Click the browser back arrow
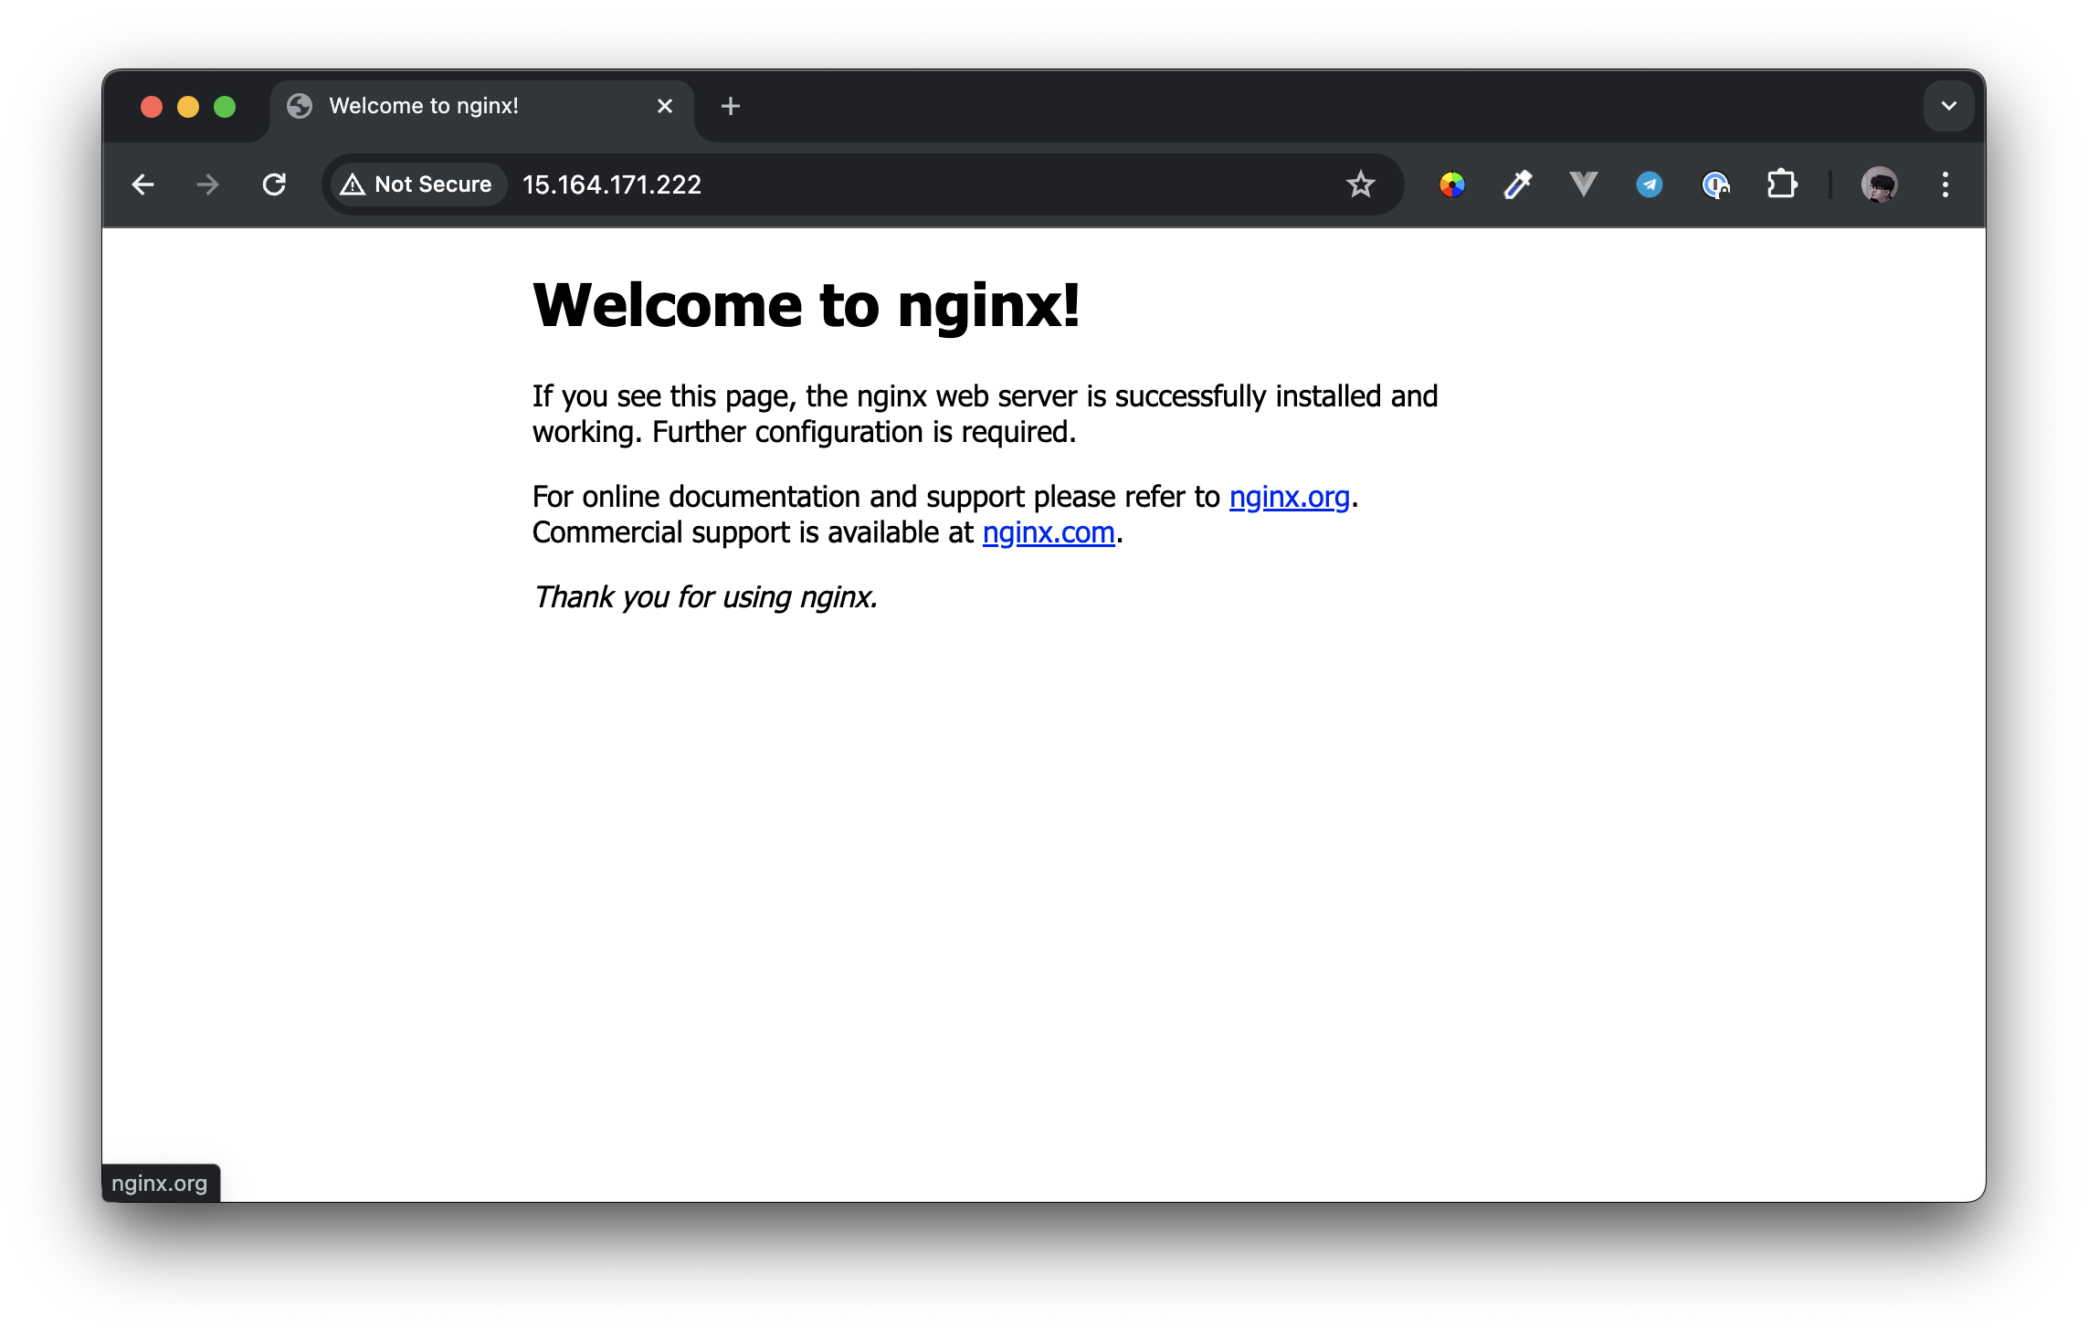The image size is (2088, 1337). 143,185
